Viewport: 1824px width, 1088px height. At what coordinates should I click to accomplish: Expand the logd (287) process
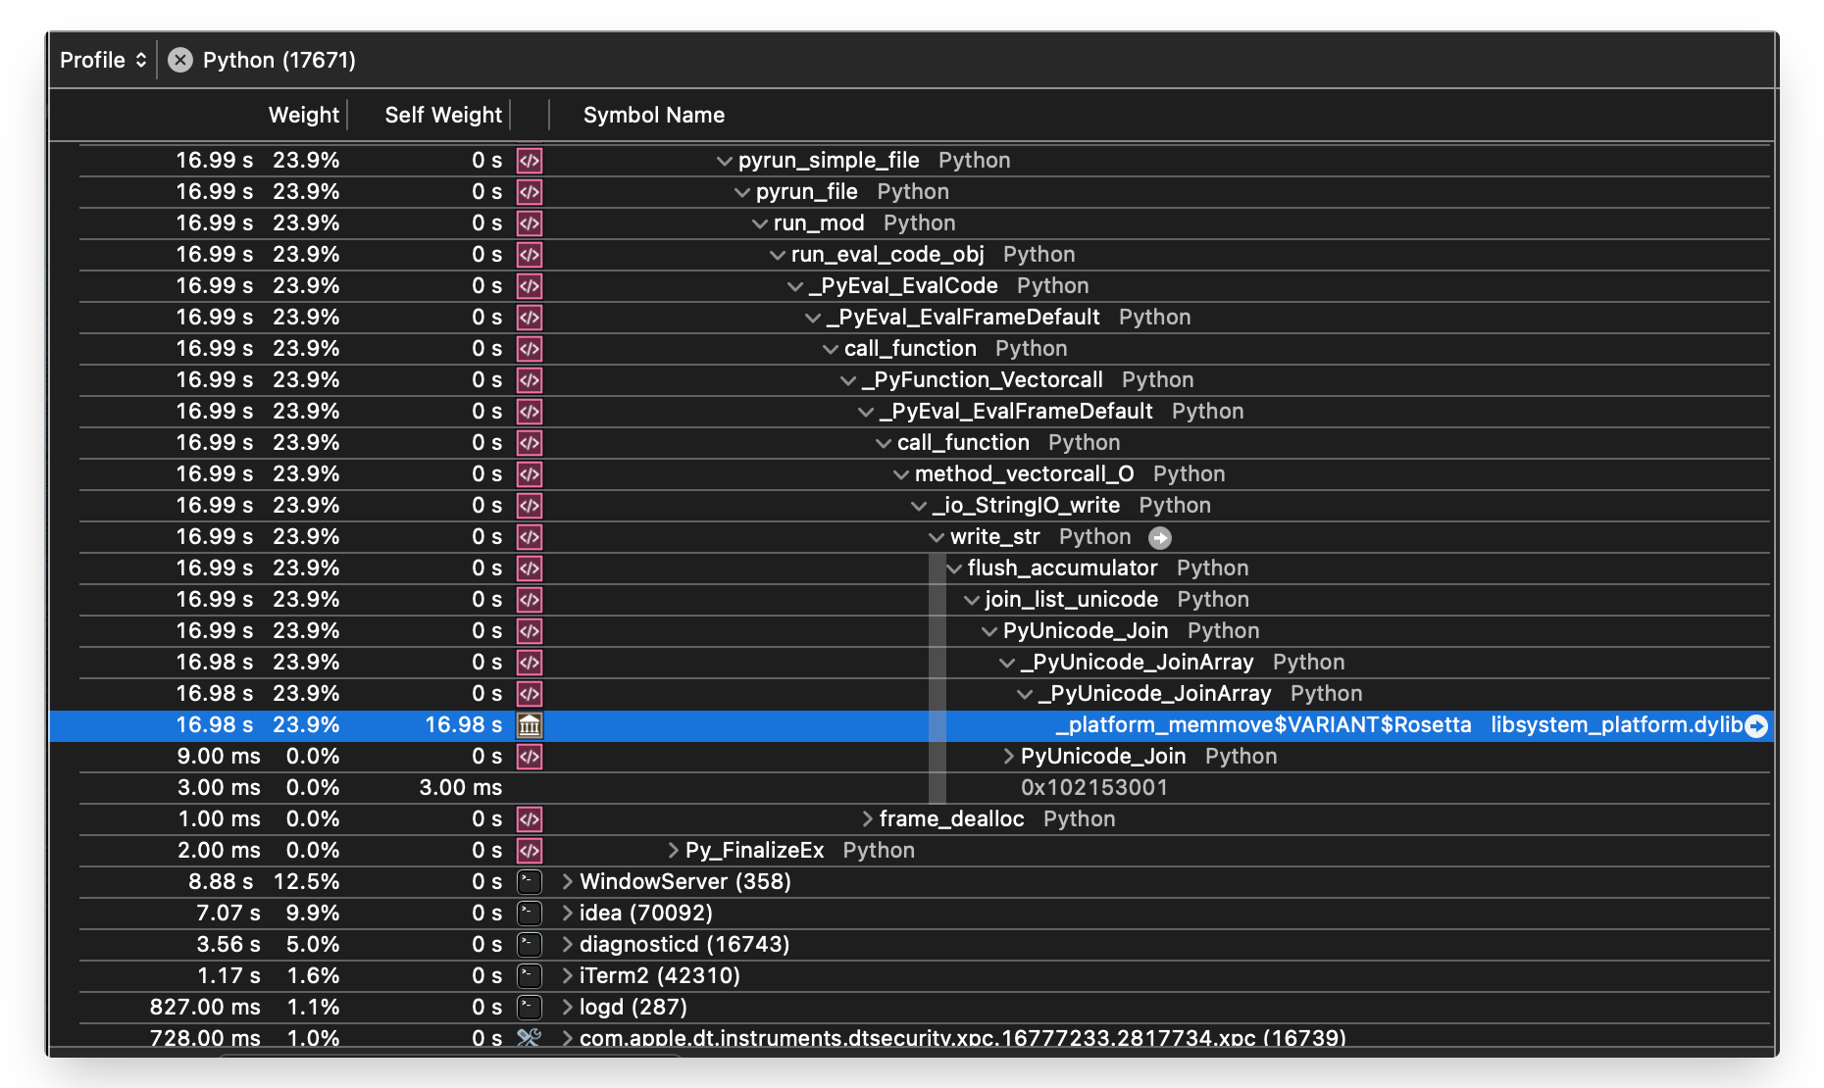click(x=567, y=1007)
